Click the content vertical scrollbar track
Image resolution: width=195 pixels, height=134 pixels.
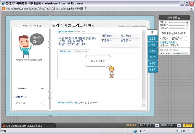tap(144, 69)
